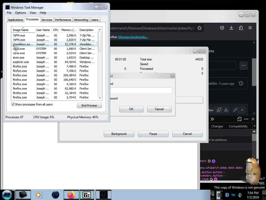The image size is (266, 200).
Task: Copy raw file icon on GitHub
Action: click(x=219, y=110)
